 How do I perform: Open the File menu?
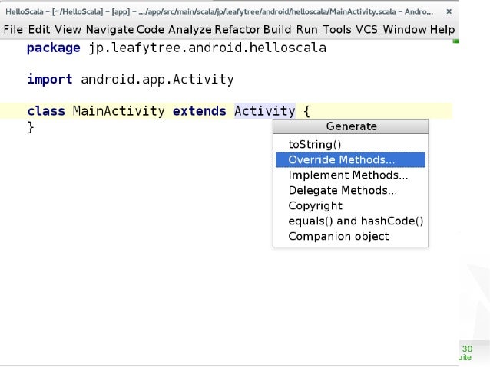(13, 30)
